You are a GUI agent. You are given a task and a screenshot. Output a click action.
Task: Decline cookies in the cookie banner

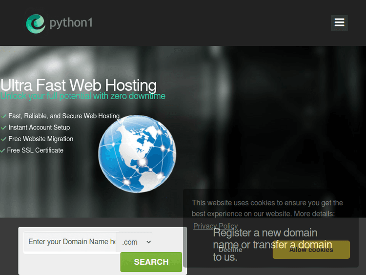[230, 250]
